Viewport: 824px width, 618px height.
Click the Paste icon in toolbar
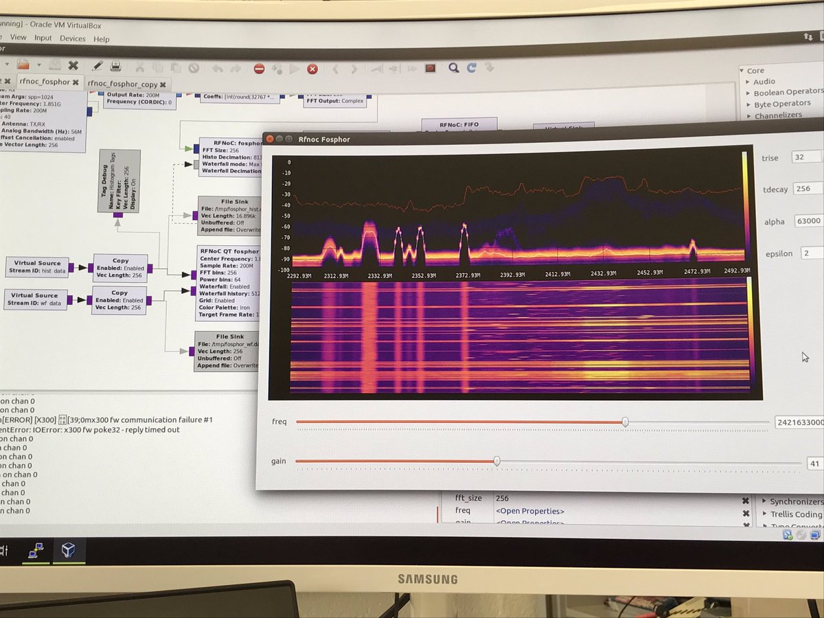175,67
